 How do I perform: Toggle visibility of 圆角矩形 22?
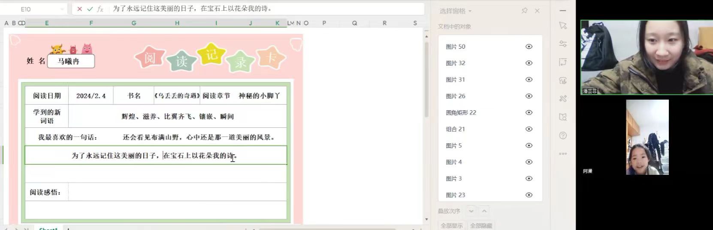tap(529, 112)
